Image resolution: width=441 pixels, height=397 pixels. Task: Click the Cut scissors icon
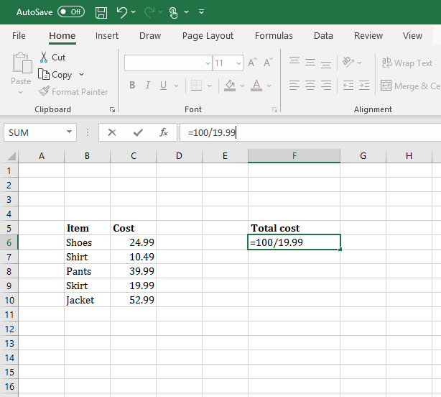pyautogui.click(x=44, y=58)
